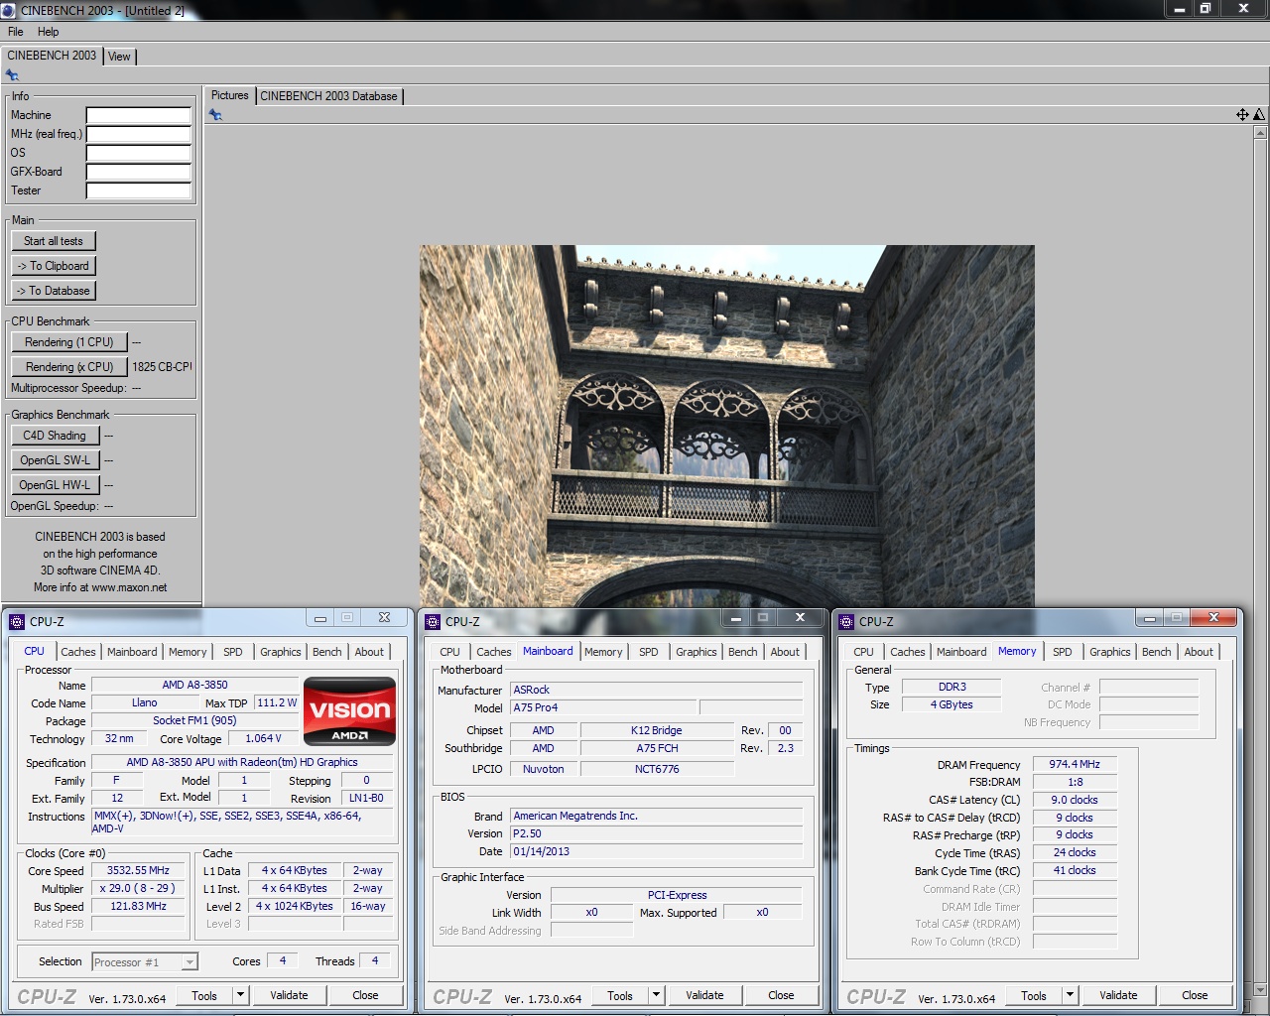The height and width of the screenshot is (1016, 1270).
Task: Click the NCT6776 LPCIO value
Action: (657, 769)
